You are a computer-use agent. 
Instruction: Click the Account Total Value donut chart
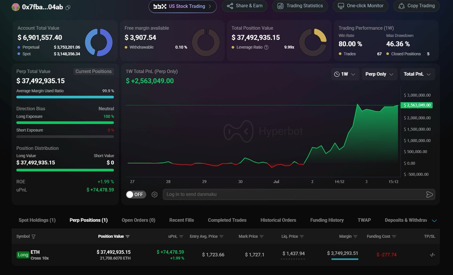pyautogui.click(x=99, y=42)
